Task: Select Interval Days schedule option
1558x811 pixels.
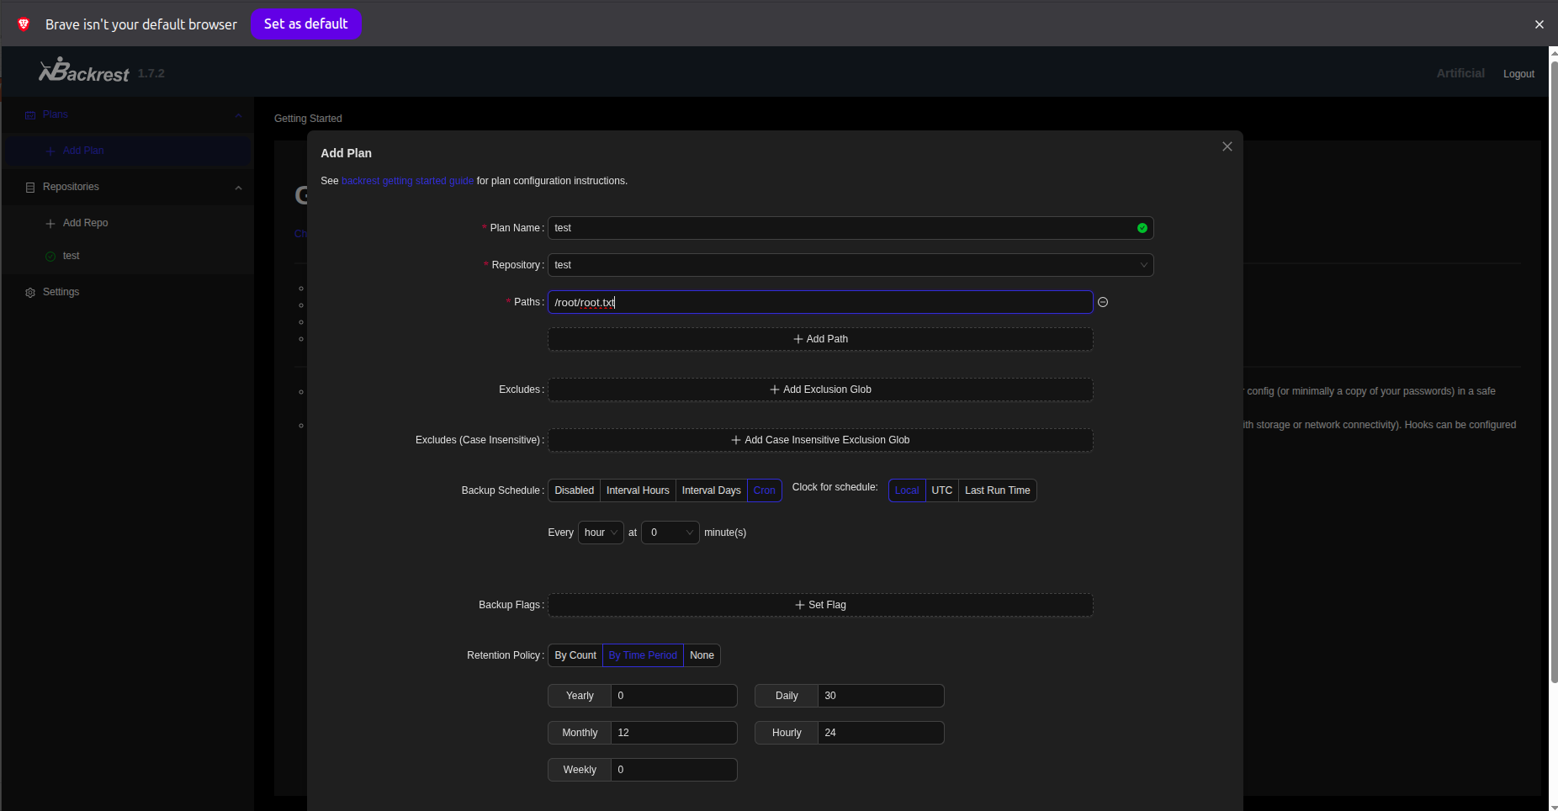Action: (x=711, y=490)
